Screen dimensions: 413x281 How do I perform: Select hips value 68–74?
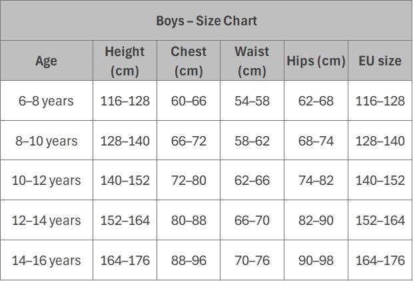point(316,141)
